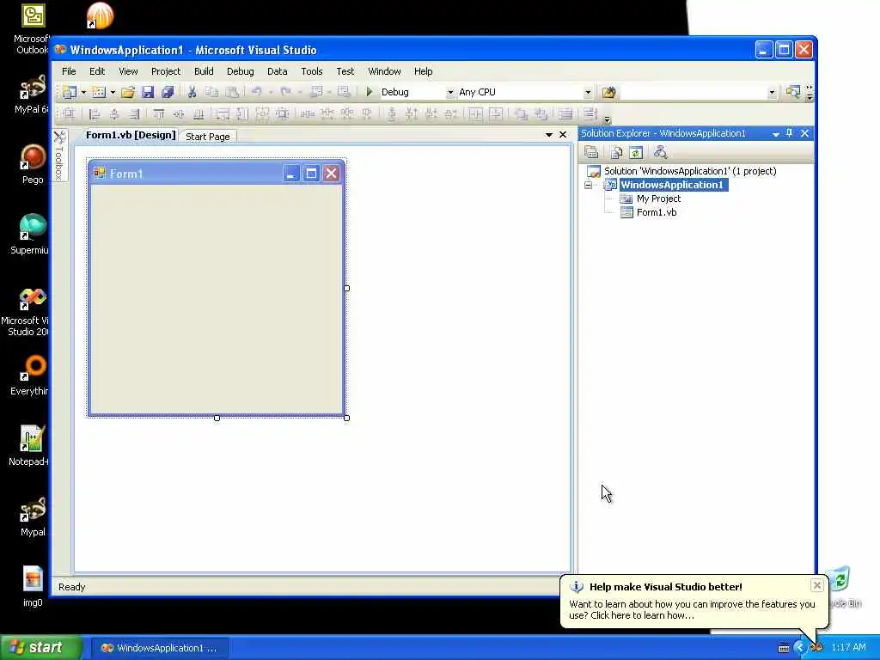Open the Tools menu
The height and width of the screenshot is (660, 880).
coord(311,71)
